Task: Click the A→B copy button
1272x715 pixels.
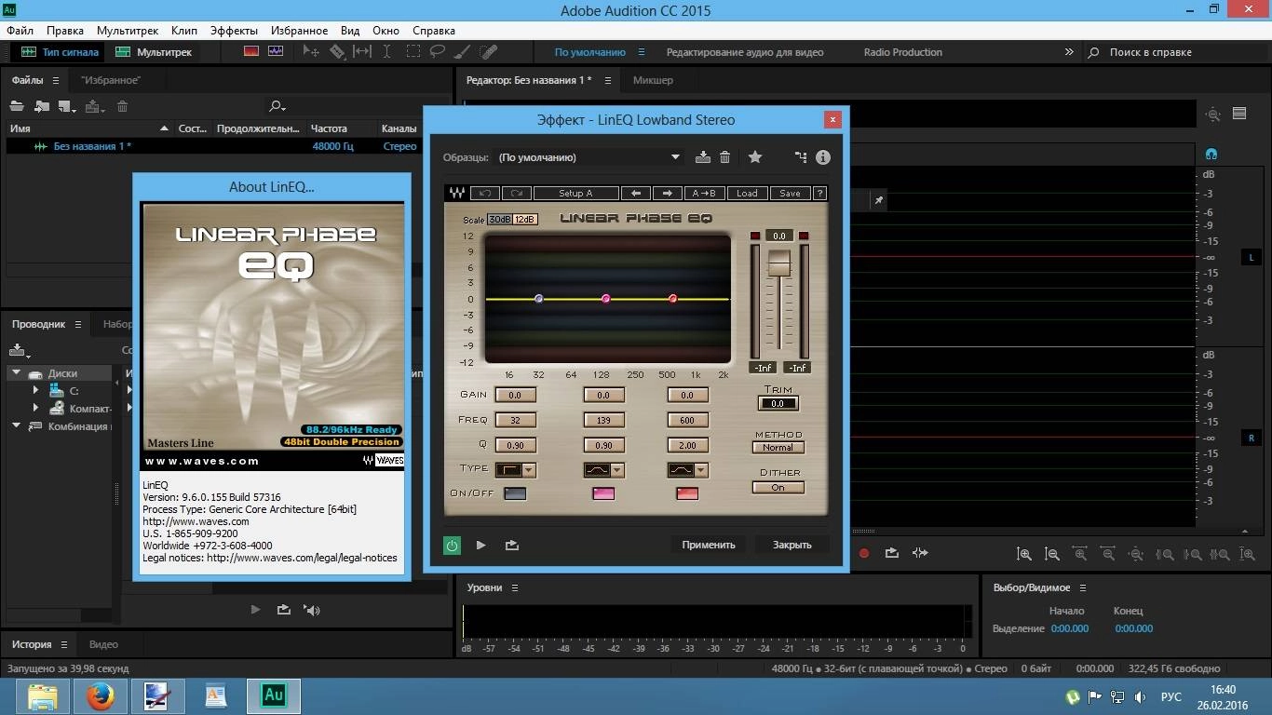Action: coord(705,194)
